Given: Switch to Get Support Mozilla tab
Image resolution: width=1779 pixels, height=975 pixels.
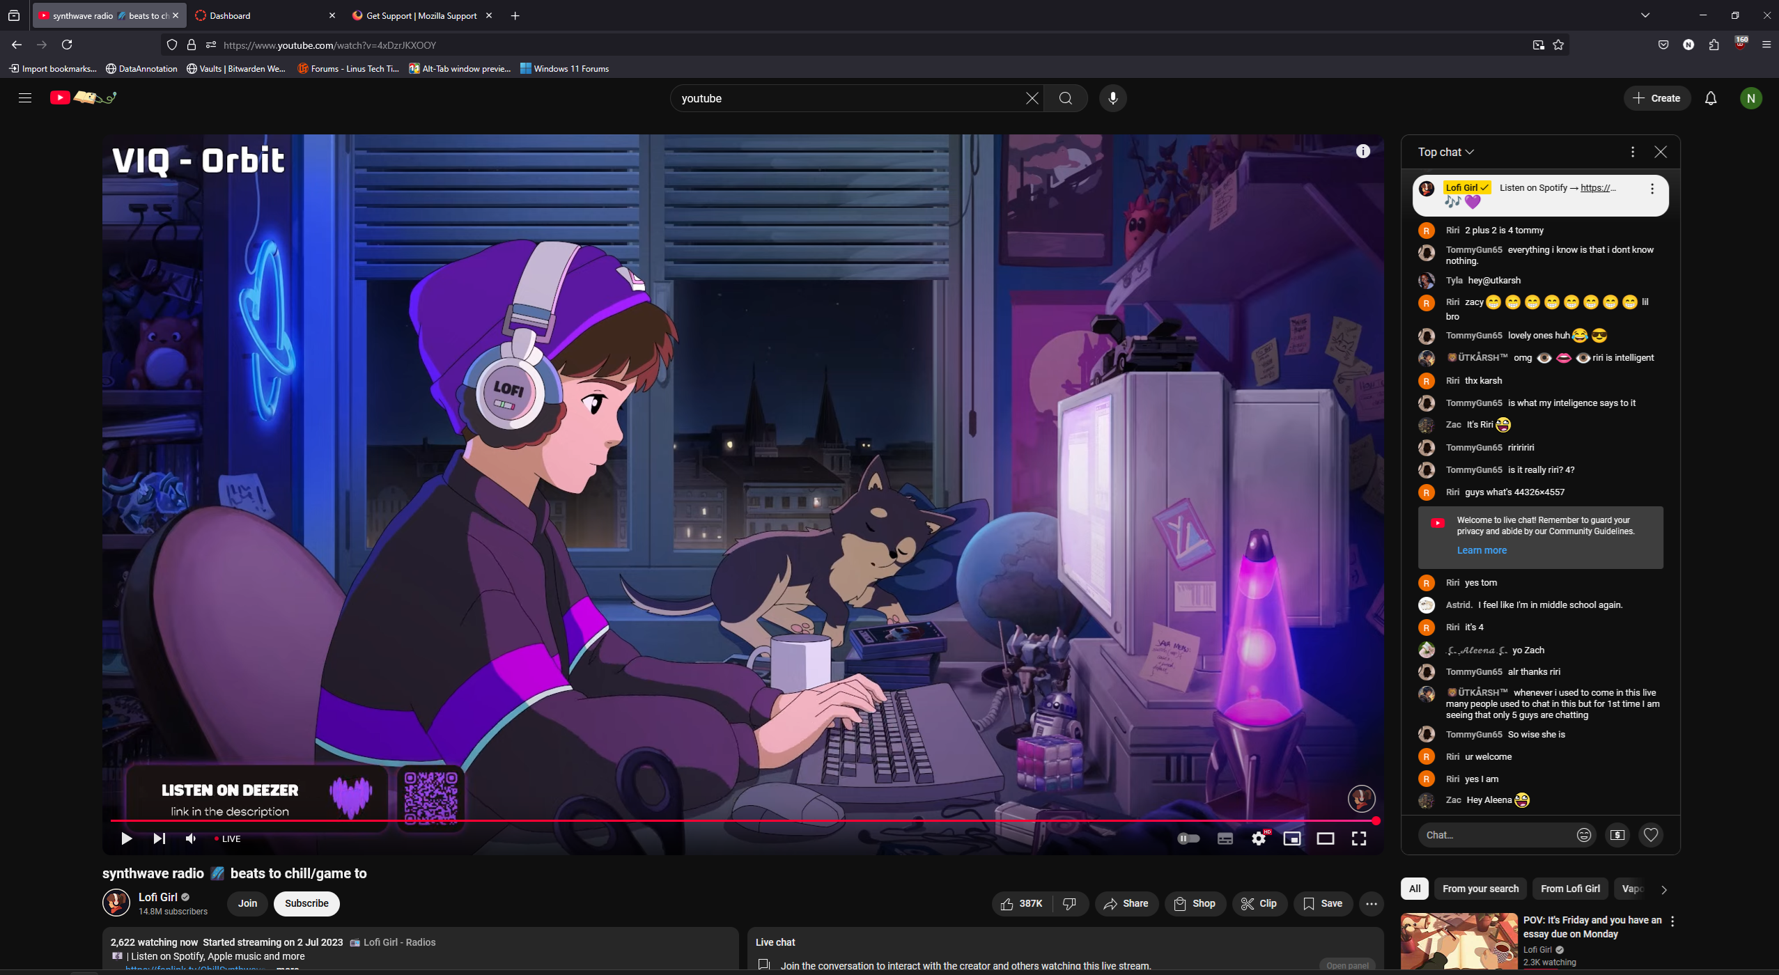Looking at the screenshot, I should (423, 15).
